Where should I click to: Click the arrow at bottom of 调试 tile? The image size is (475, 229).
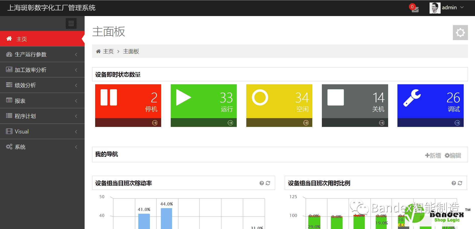pyautogui.click(x=457, y=123)
